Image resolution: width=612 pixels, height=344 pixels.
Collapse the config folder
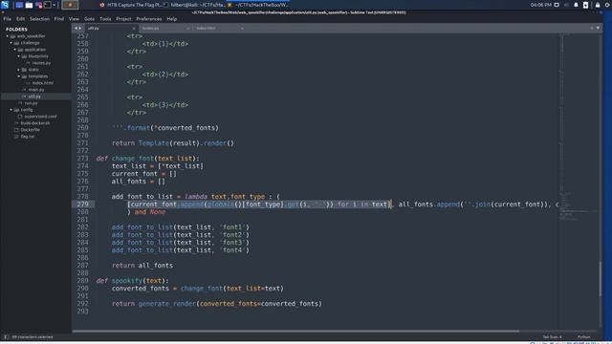(11, 110)
